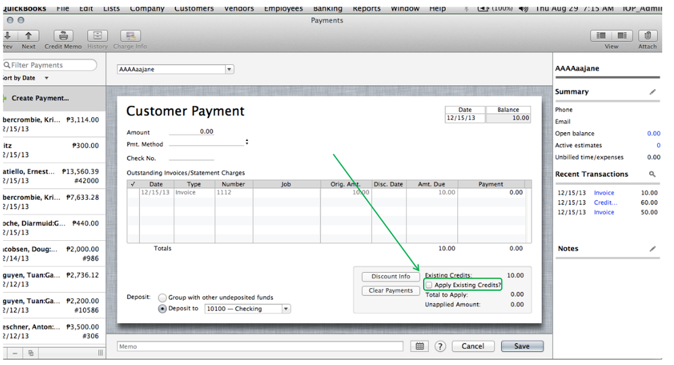Screen dimensions: 674x365
Task: Select the ₱2,736.12 payment entry
Action: (x=53, y=279)
